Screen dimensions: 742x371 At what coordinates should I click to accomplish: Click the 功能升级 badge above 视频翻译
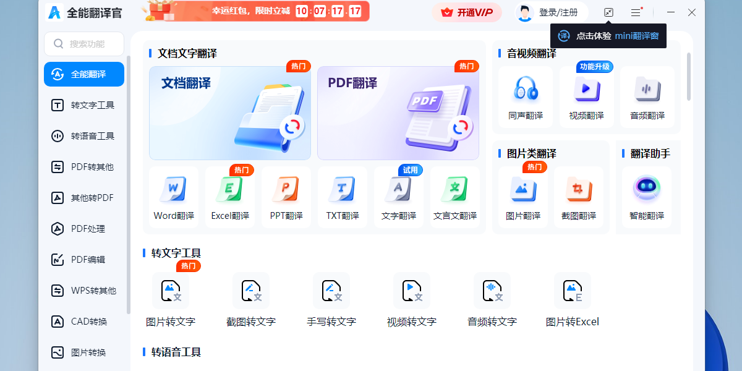point(595,67)
